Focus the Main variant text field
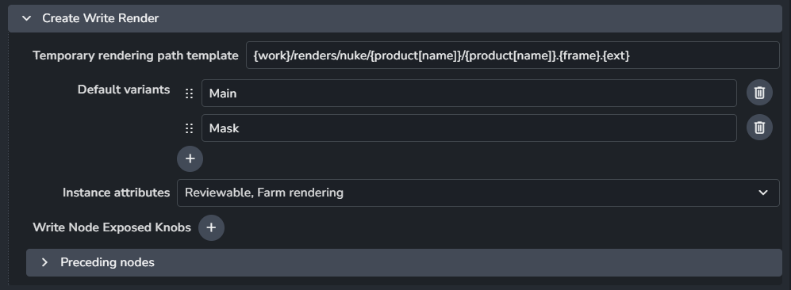The height and width of the screenshot is (290, 791). [469, 93]
